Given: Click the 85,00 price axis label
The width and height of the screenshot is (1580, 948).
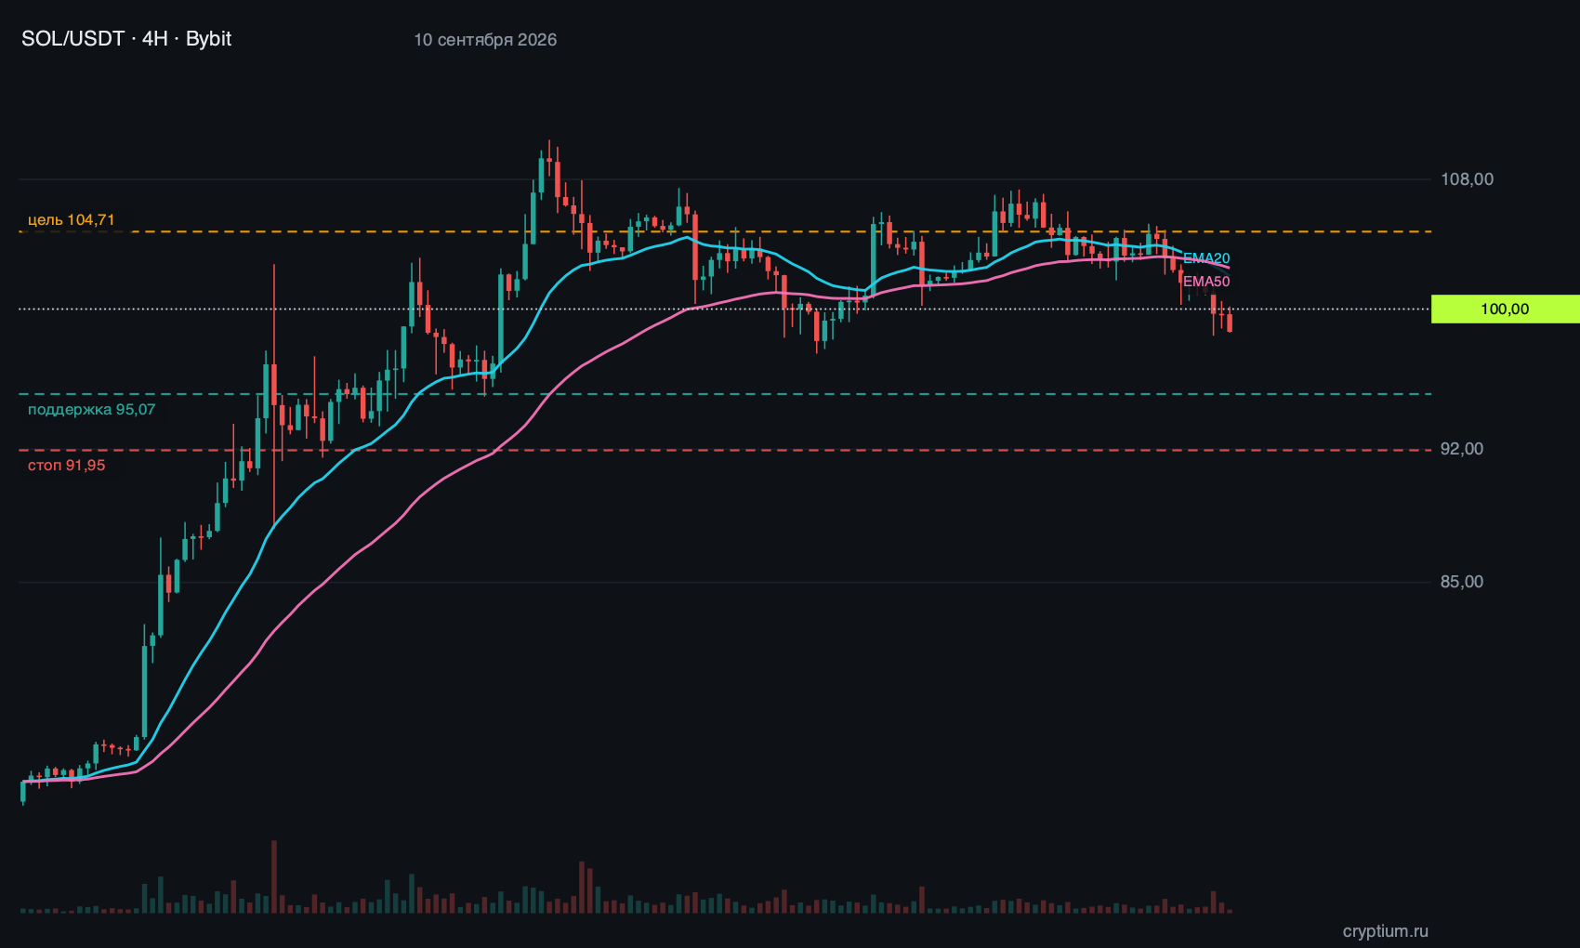Looking at the screenshot, I should pos(1462,582).
